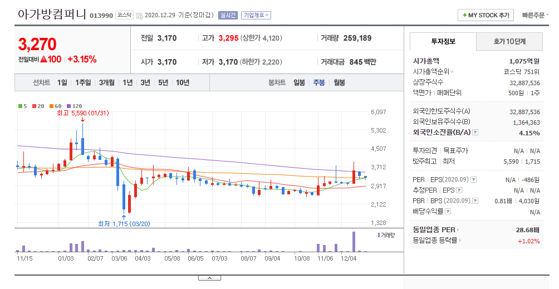Select 3개월 line chart period

point(107,82)
